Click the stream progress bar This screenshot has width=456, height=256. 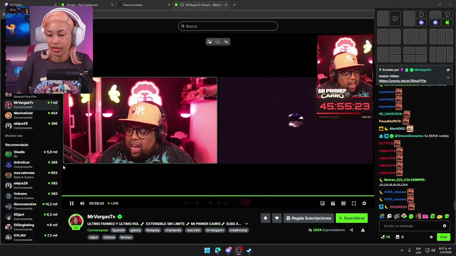(218, 196)
